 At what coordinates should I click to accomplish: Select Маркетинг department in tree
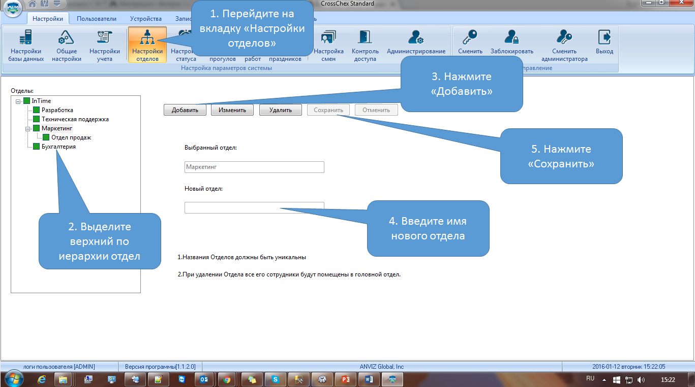(57, 128)
